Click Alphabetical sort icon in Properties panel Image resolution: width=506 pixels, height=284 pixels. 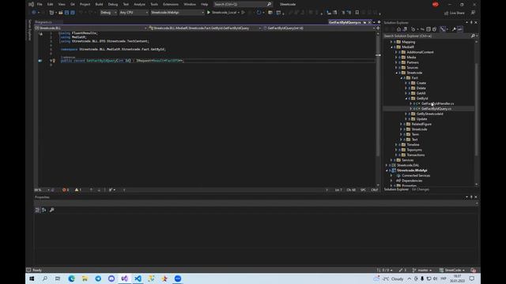[44, 210]
